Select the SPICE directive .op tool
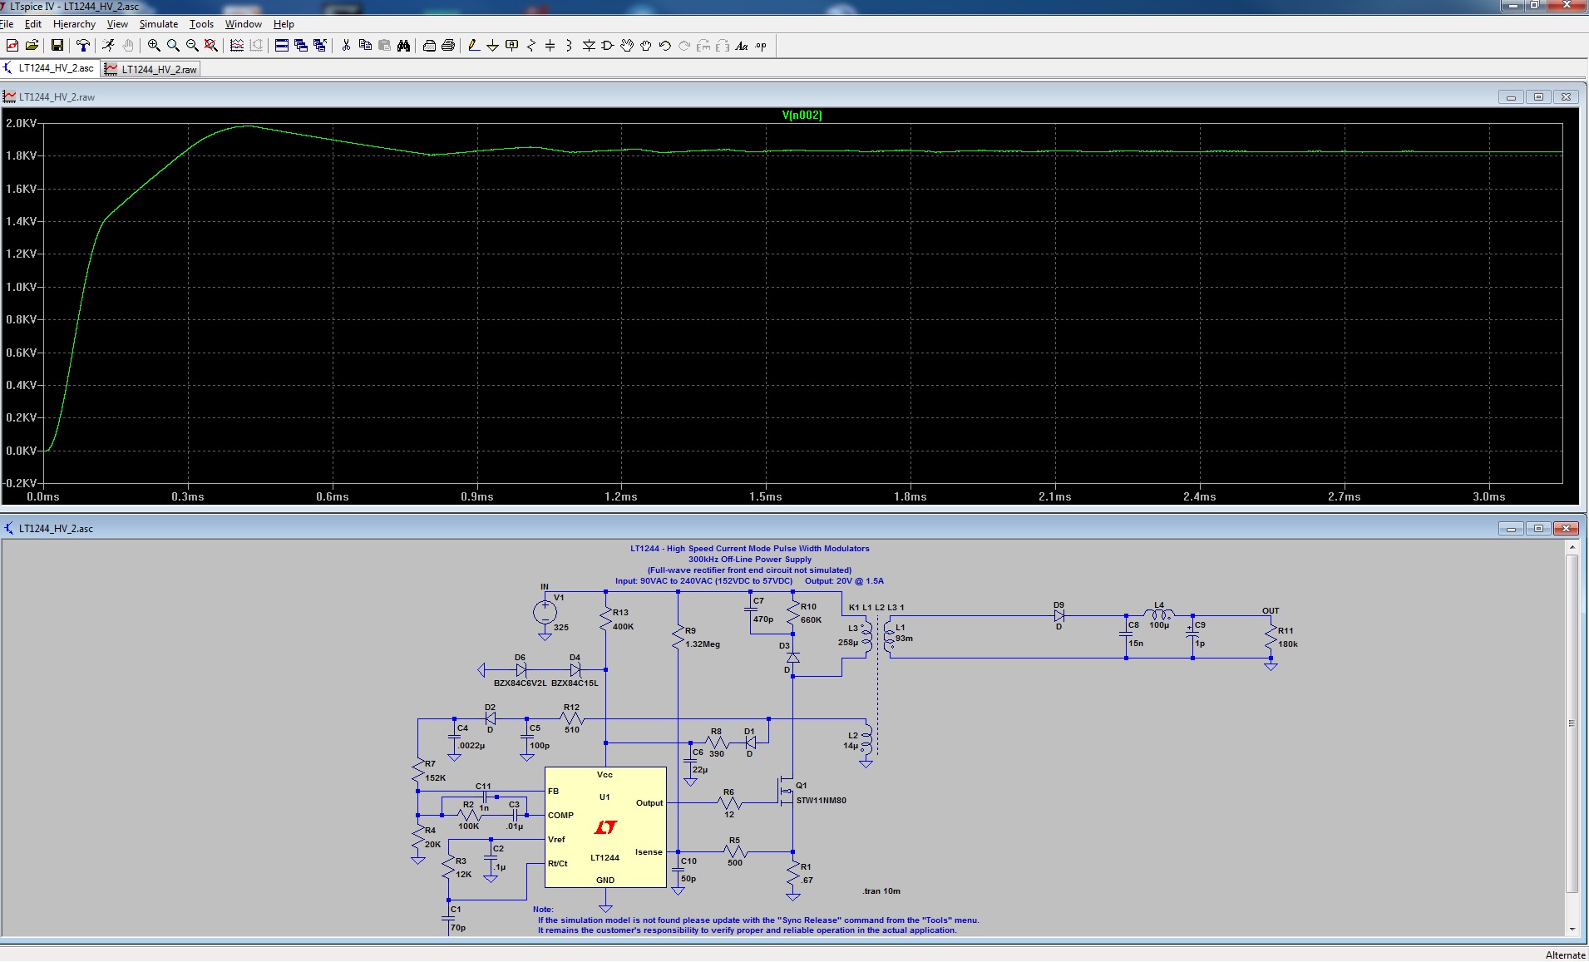 pyautogui.click(x=761, y=46)
